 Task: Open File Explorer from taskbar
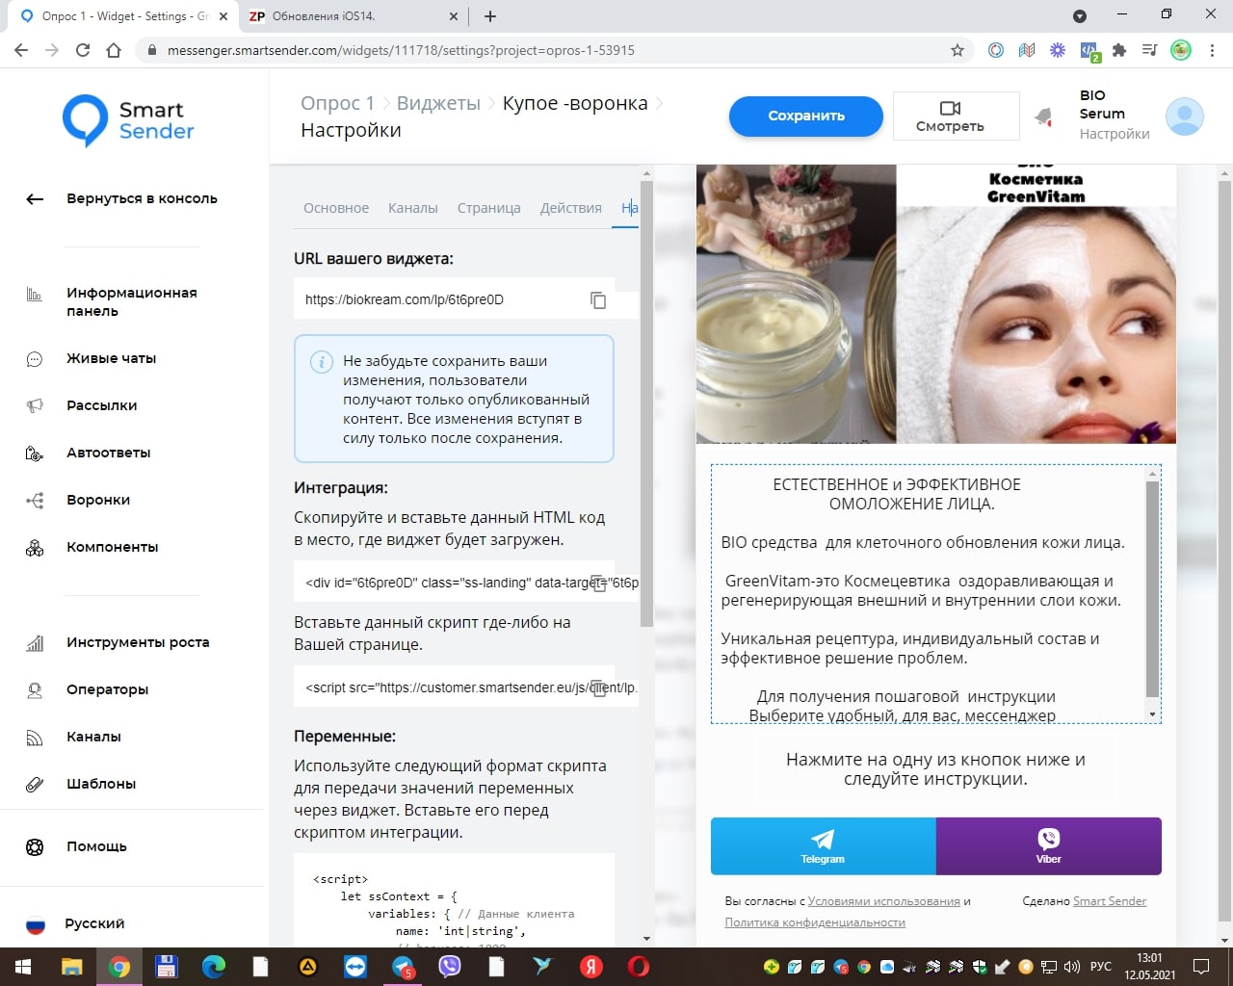72,967
